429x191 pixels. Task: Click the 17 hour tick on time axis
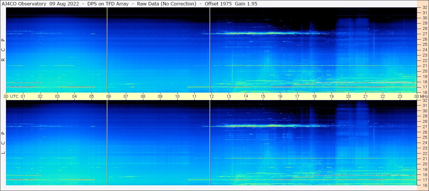297,96
